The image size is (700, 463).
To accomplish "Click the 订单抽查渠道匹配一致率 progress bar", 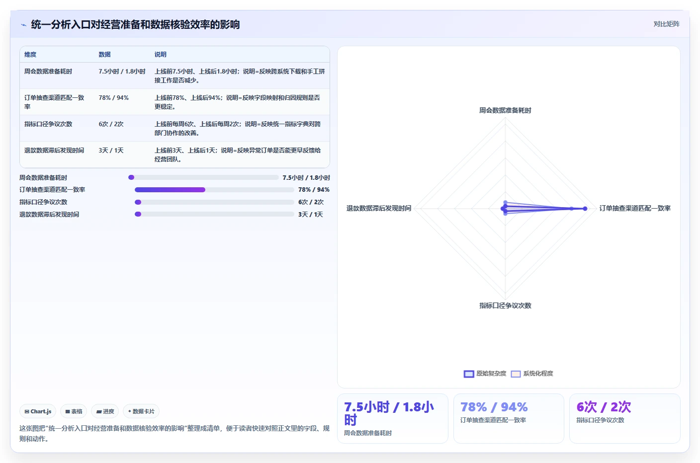I will tap(215, 190).
